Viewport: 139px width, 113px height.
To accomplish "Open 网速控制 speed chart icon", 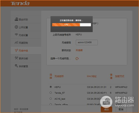I will click(16, 43).
